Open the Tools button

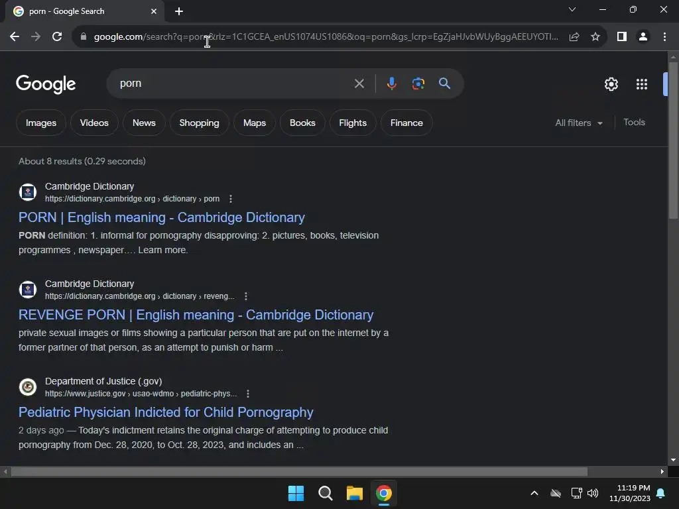[634, 123]
